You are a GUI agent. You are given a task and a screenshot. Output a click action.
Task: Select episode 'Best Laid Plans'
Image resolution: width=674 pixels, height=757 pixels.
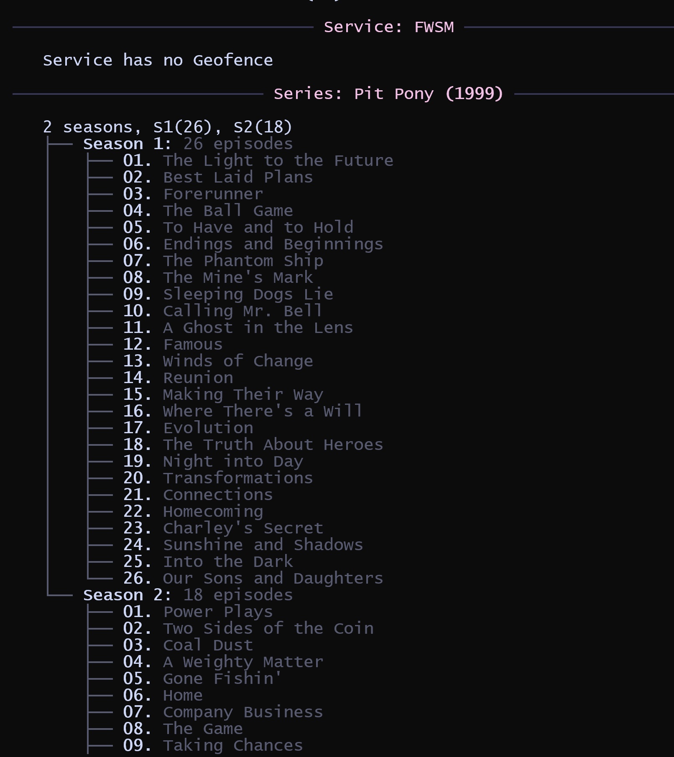pyautogui.click(x=237, y=178)
